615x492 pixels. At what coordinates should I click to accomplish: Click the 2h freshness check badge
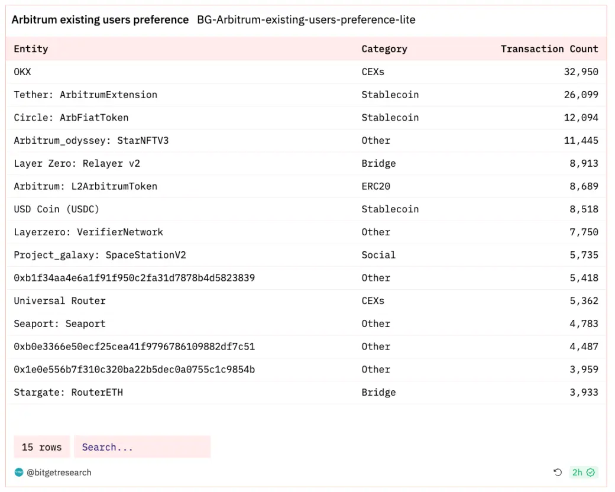584,472
